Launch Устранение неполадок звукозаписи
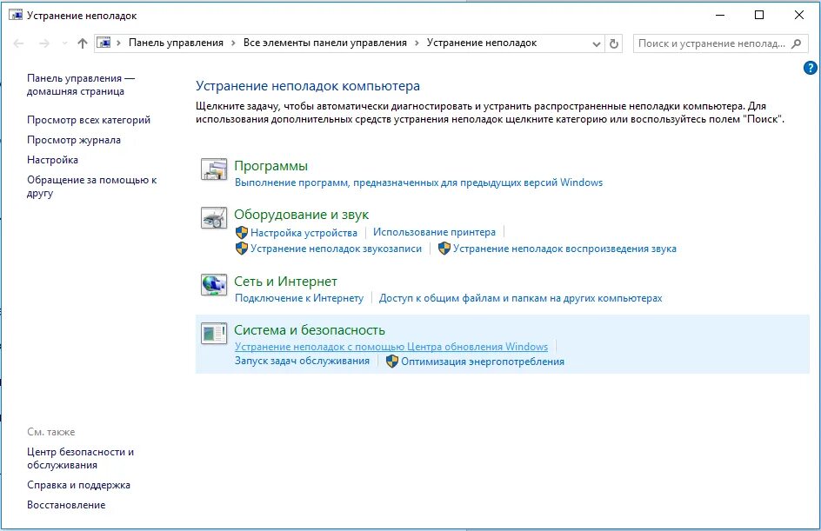821x531 pixels. (x=336, y=249)
